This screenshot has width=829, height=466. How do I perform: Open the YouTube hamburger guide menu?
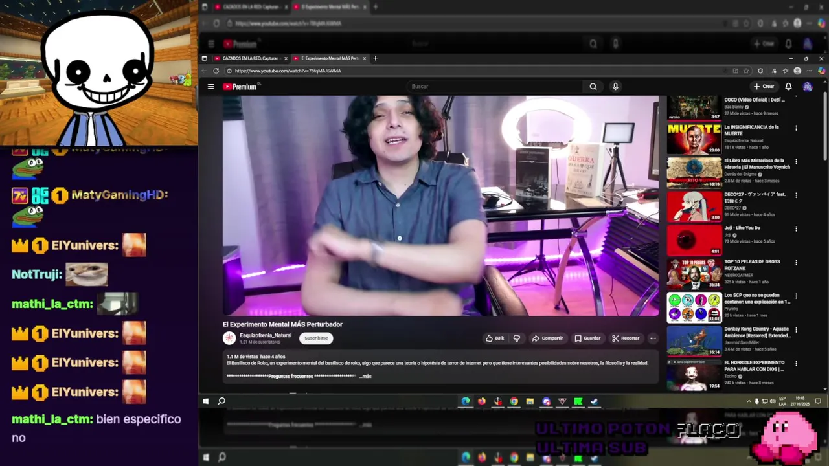tap(210, 86)
